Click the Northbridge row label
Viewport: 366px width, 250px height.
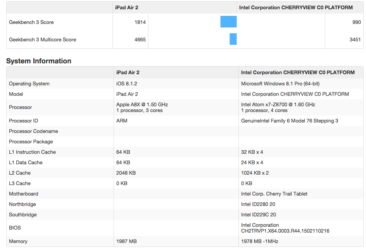pos(22,204)
